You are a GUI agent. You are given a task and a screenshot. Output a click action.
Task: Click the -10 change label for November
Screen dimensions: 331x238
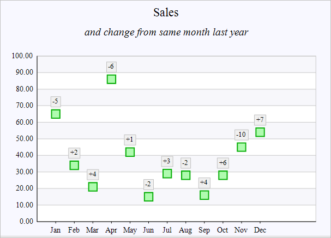[x=241, y=135]
